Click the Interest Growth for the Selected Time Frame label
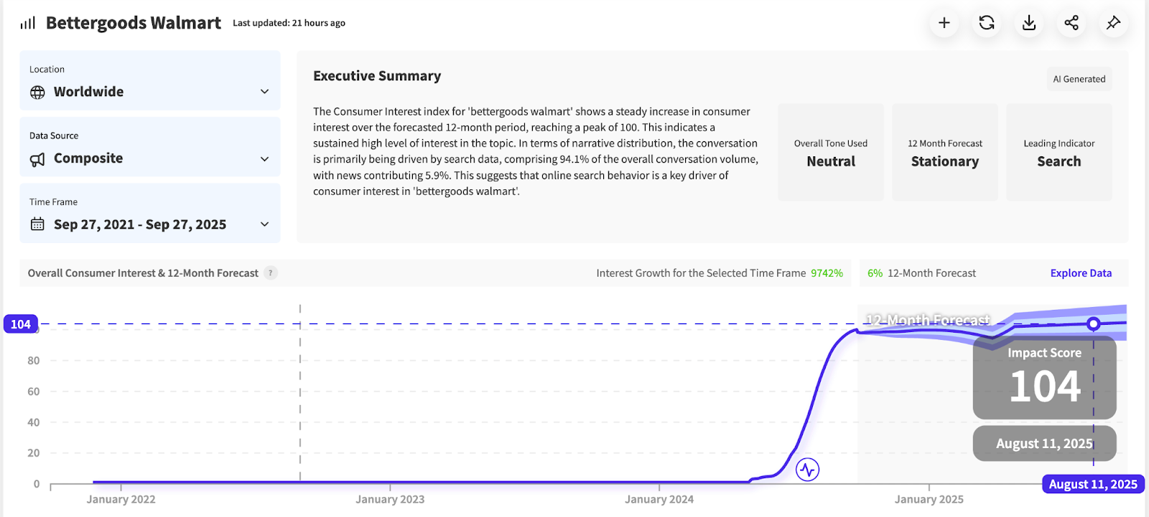Screen dimensions: 1149x517 point(701,273)
